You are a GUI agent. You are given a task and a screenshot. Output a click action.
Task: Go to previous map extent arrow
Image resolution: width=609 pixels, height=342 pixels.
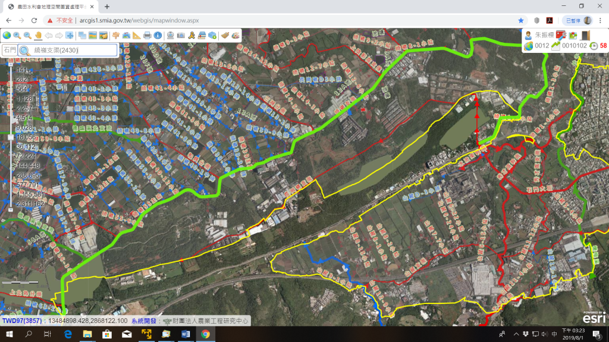coord(49,35)
